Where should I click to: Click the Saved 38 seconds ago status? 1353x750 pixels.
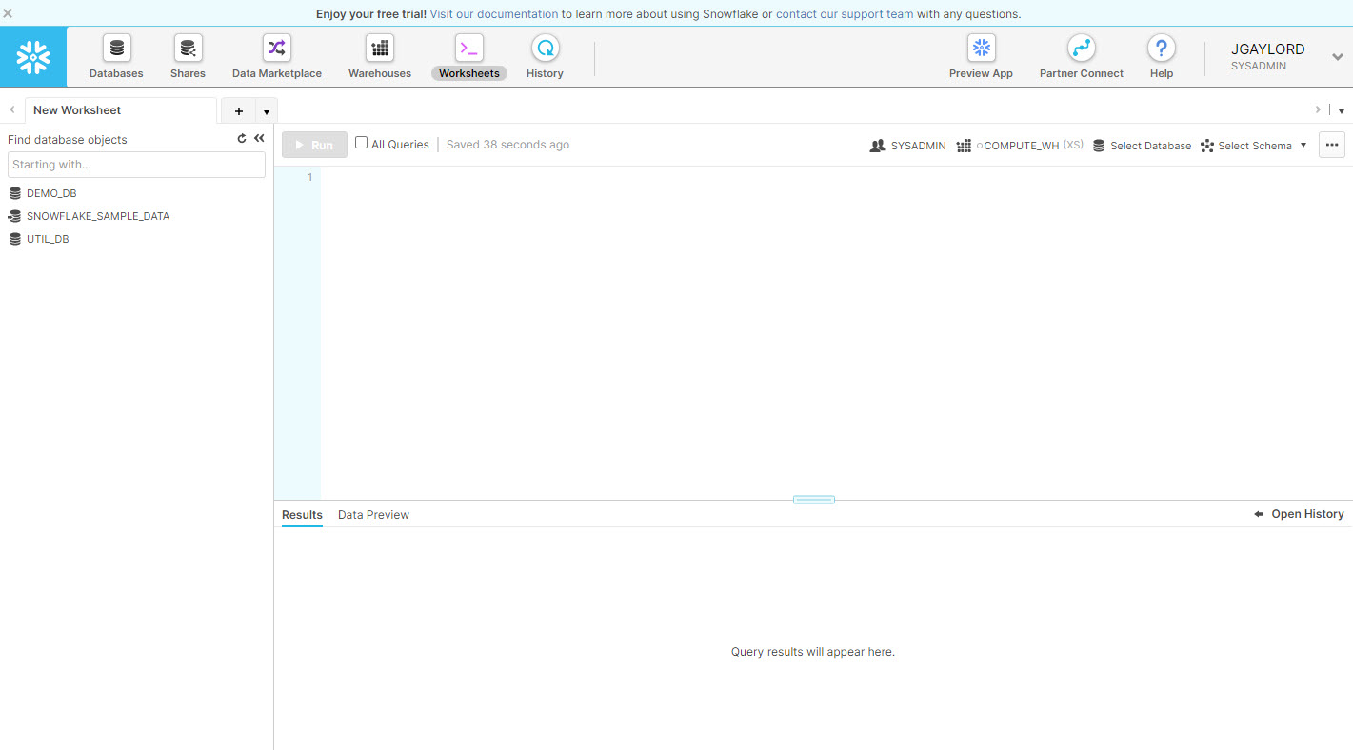tap(507, 145)
